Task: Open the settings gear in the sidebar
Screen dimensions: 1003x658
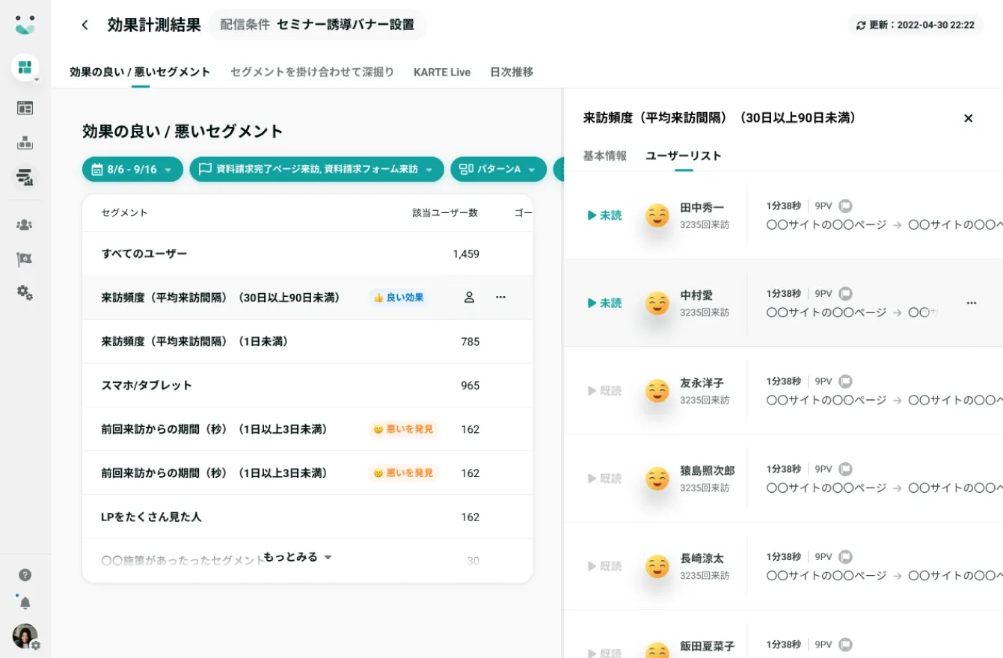Action: pyautogui.click(x=25, y=293)
